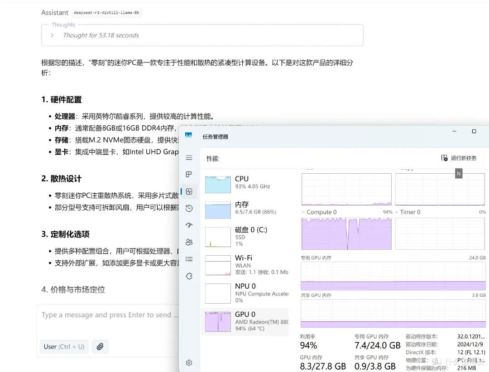The image size is (489, 372).
Task: Open App history icon in Task Manager
Action: pyautogui.click(x=189, y=208)
